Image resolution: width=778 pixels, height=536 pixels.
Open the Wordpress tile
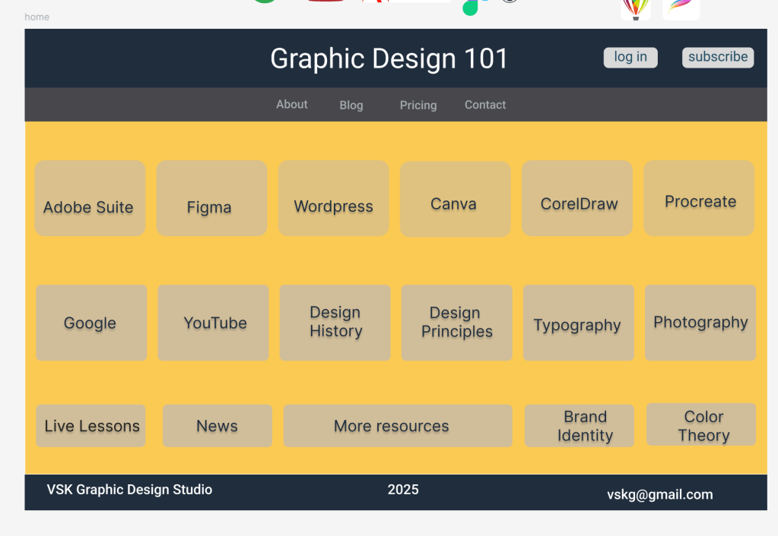333,199
